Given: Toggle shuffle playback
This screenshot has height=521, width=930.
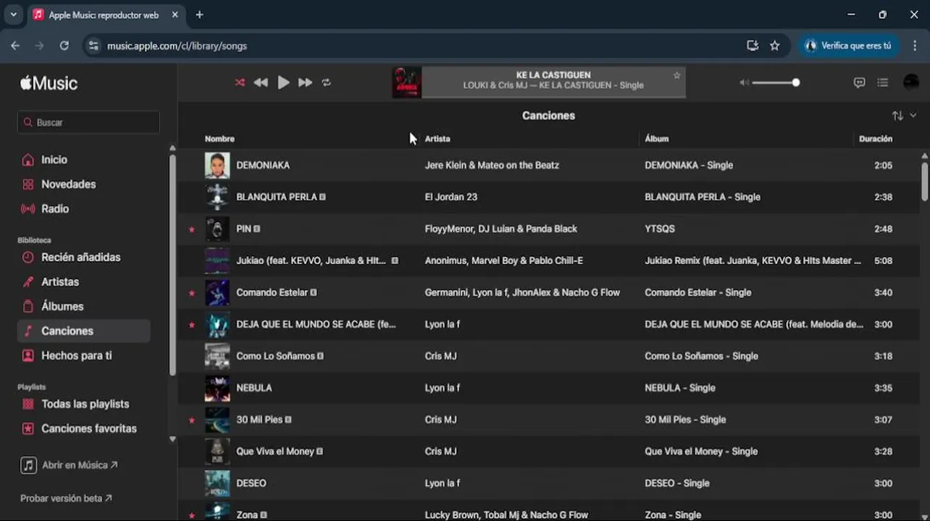Looking at the screenshot, I should (240, 82).
